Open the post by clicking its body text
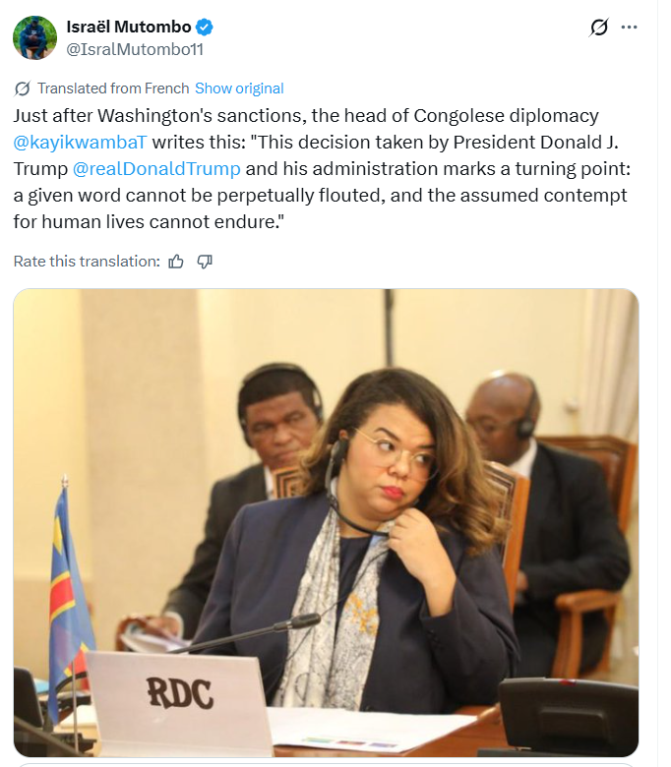The height and width of the screenshot is (767, 671). (322, 169)
